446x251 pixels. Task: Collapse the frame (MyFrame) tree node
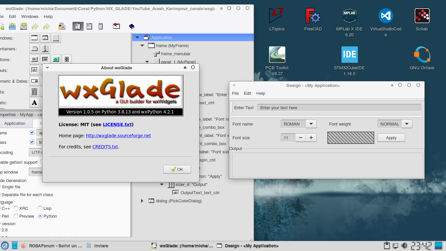[142, 46]
